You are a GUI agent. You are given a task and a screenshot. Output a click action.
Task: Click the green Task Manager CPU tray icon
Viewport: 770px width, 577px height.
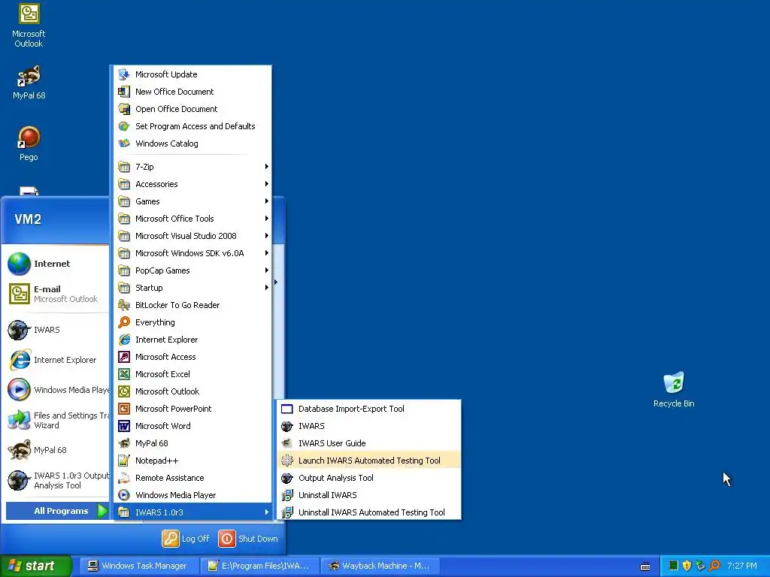pyautogui.click(x=674, y=566)
